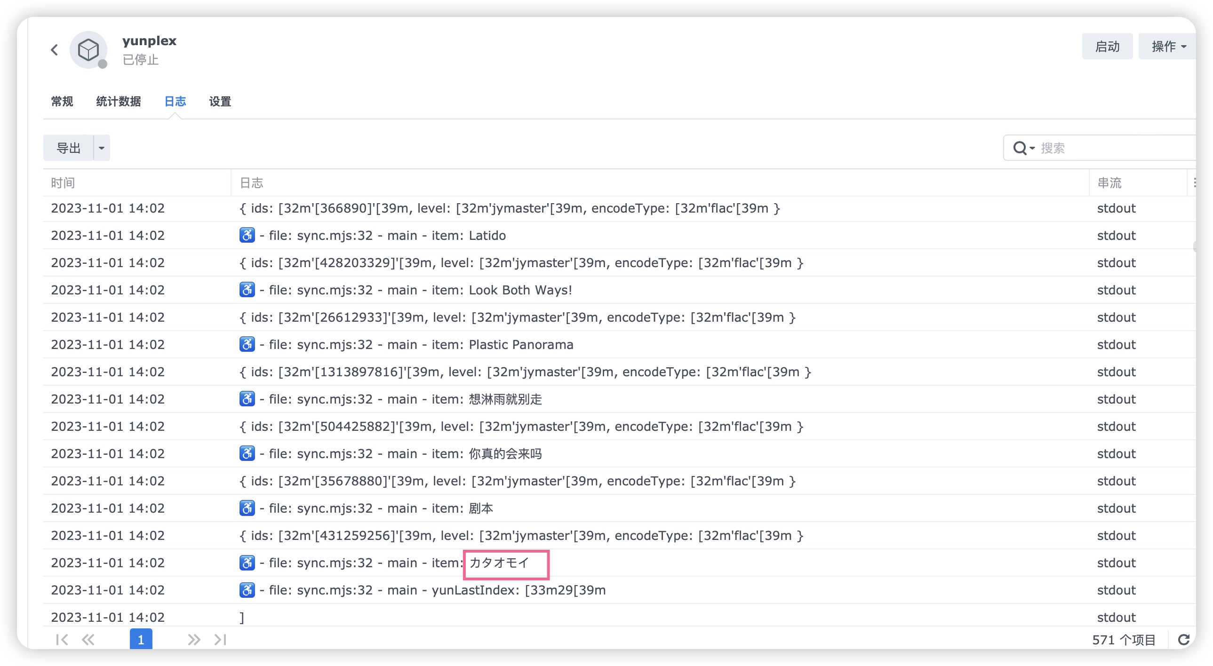1213x666 pixels.
Task: Switch to the 统计数据 tab
Action: coord(118,101)
